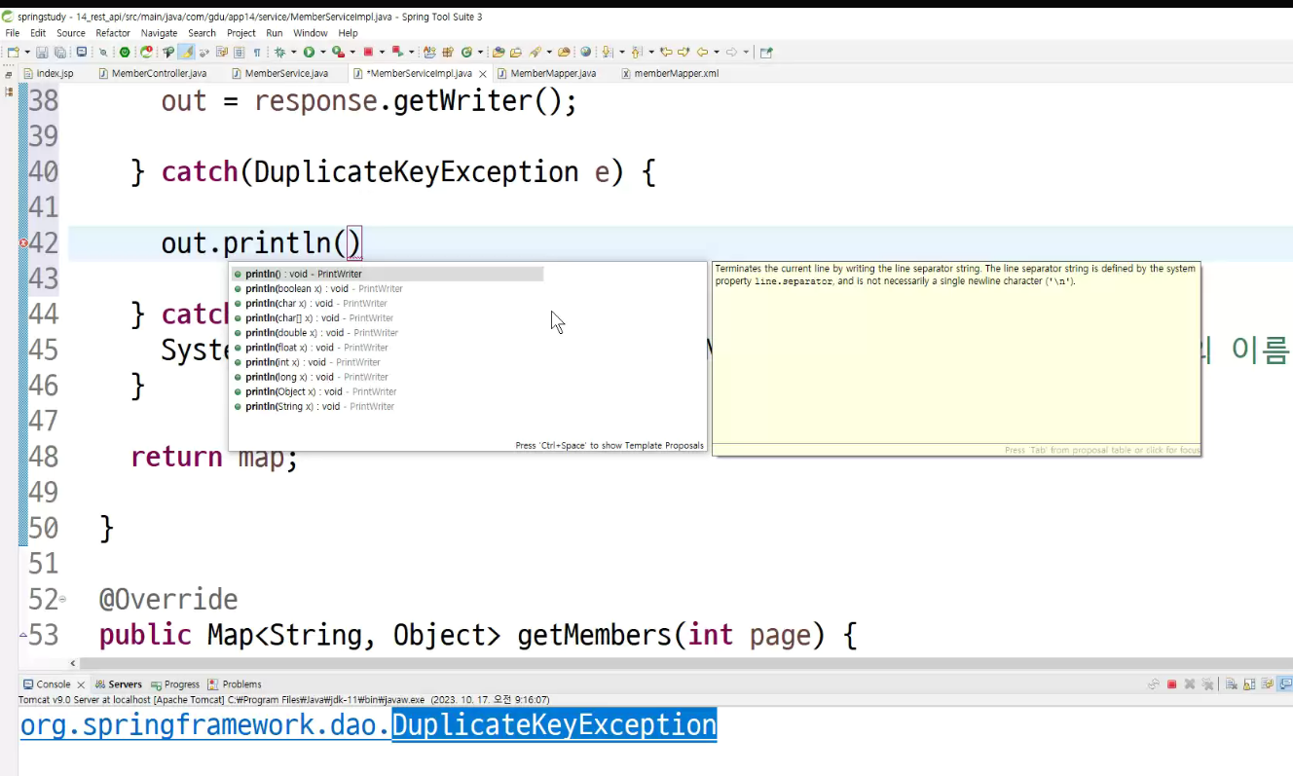1293x776 pixels.
Task: Click Remove All Terminated Launches icon
Action: [1207, 684]
